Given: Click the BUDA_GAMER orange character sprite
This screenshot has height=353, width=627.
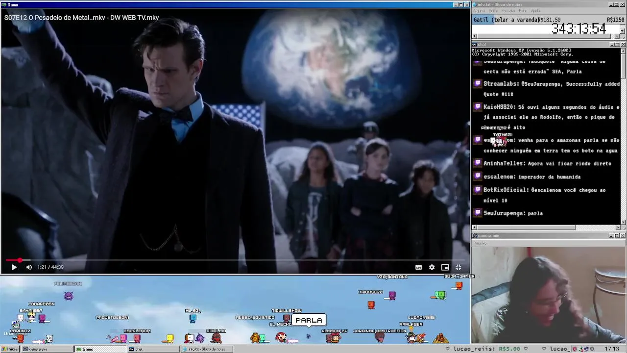Looking at the screenshot, I should click(458, 285).
